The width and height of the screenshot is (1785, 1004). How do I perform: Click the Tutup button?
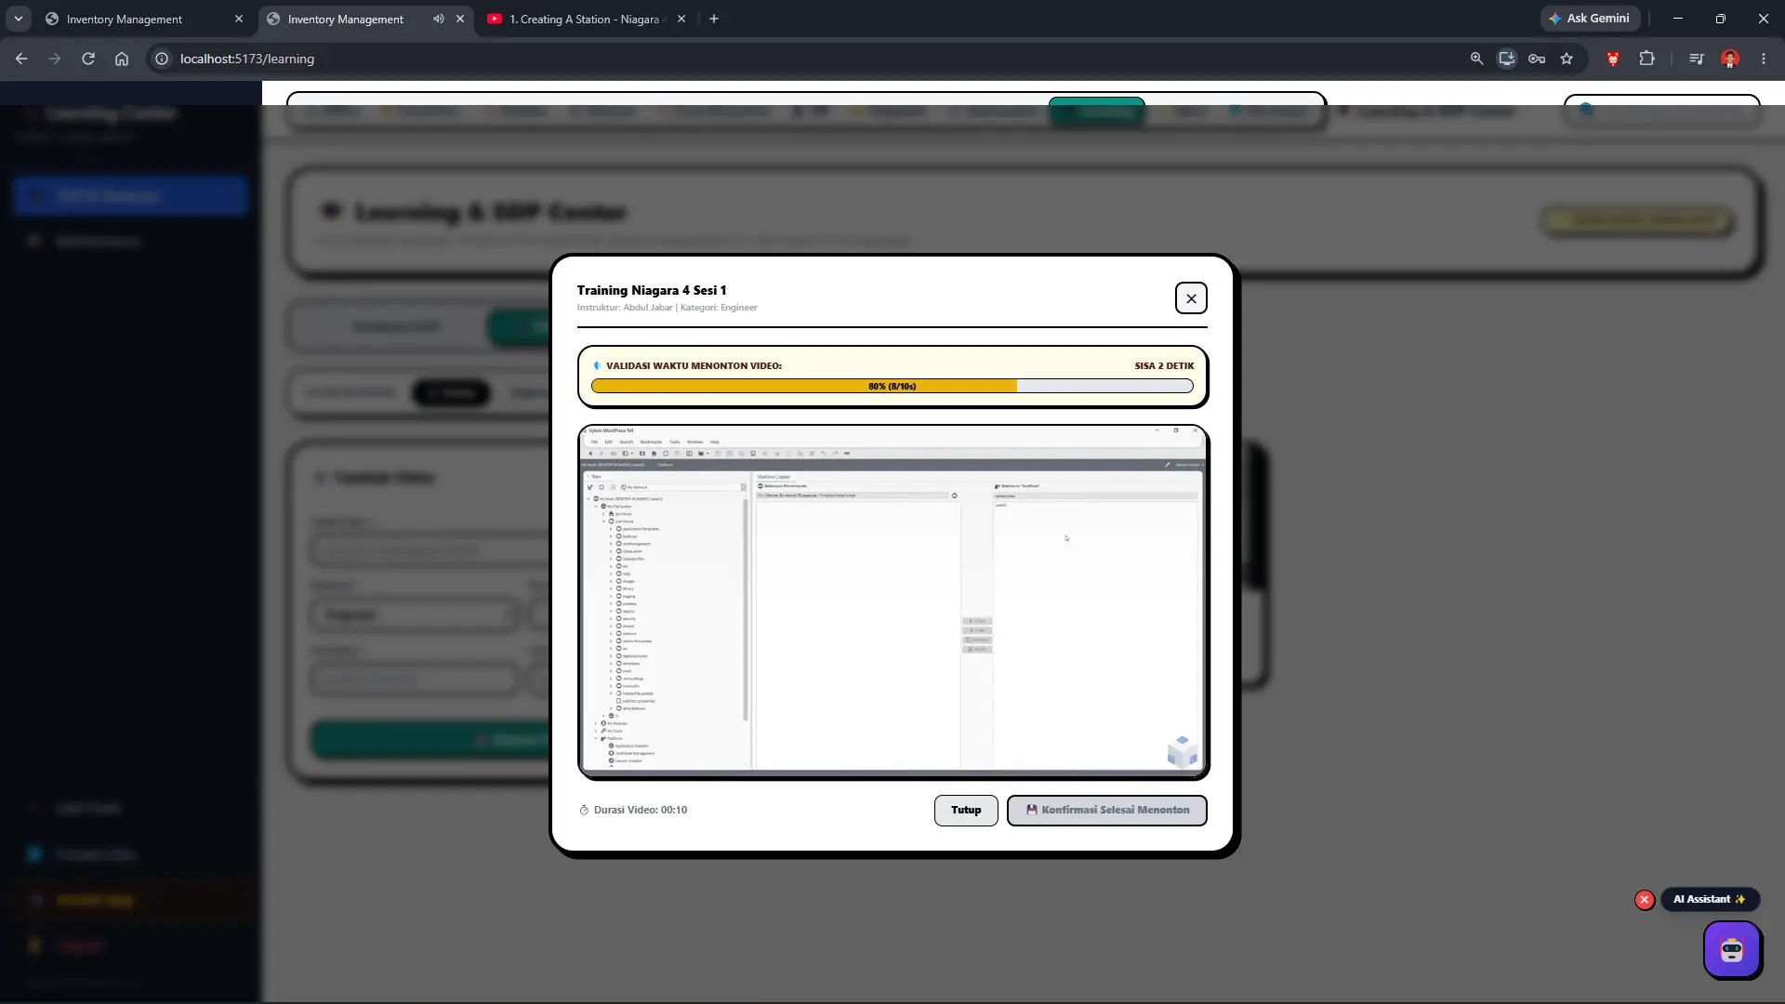tap(966, 810)
